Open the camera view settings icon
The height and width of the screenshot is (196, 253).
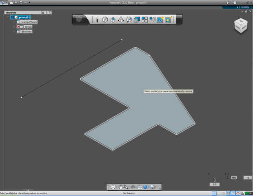point(140,187)
